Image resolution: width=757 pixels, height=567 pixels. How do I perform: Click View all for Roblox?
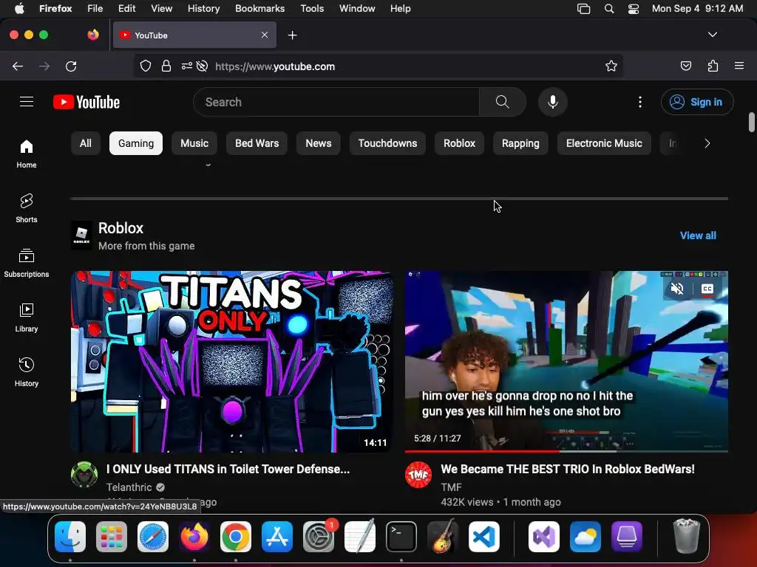pyautogui.click(x=698, y=236)
